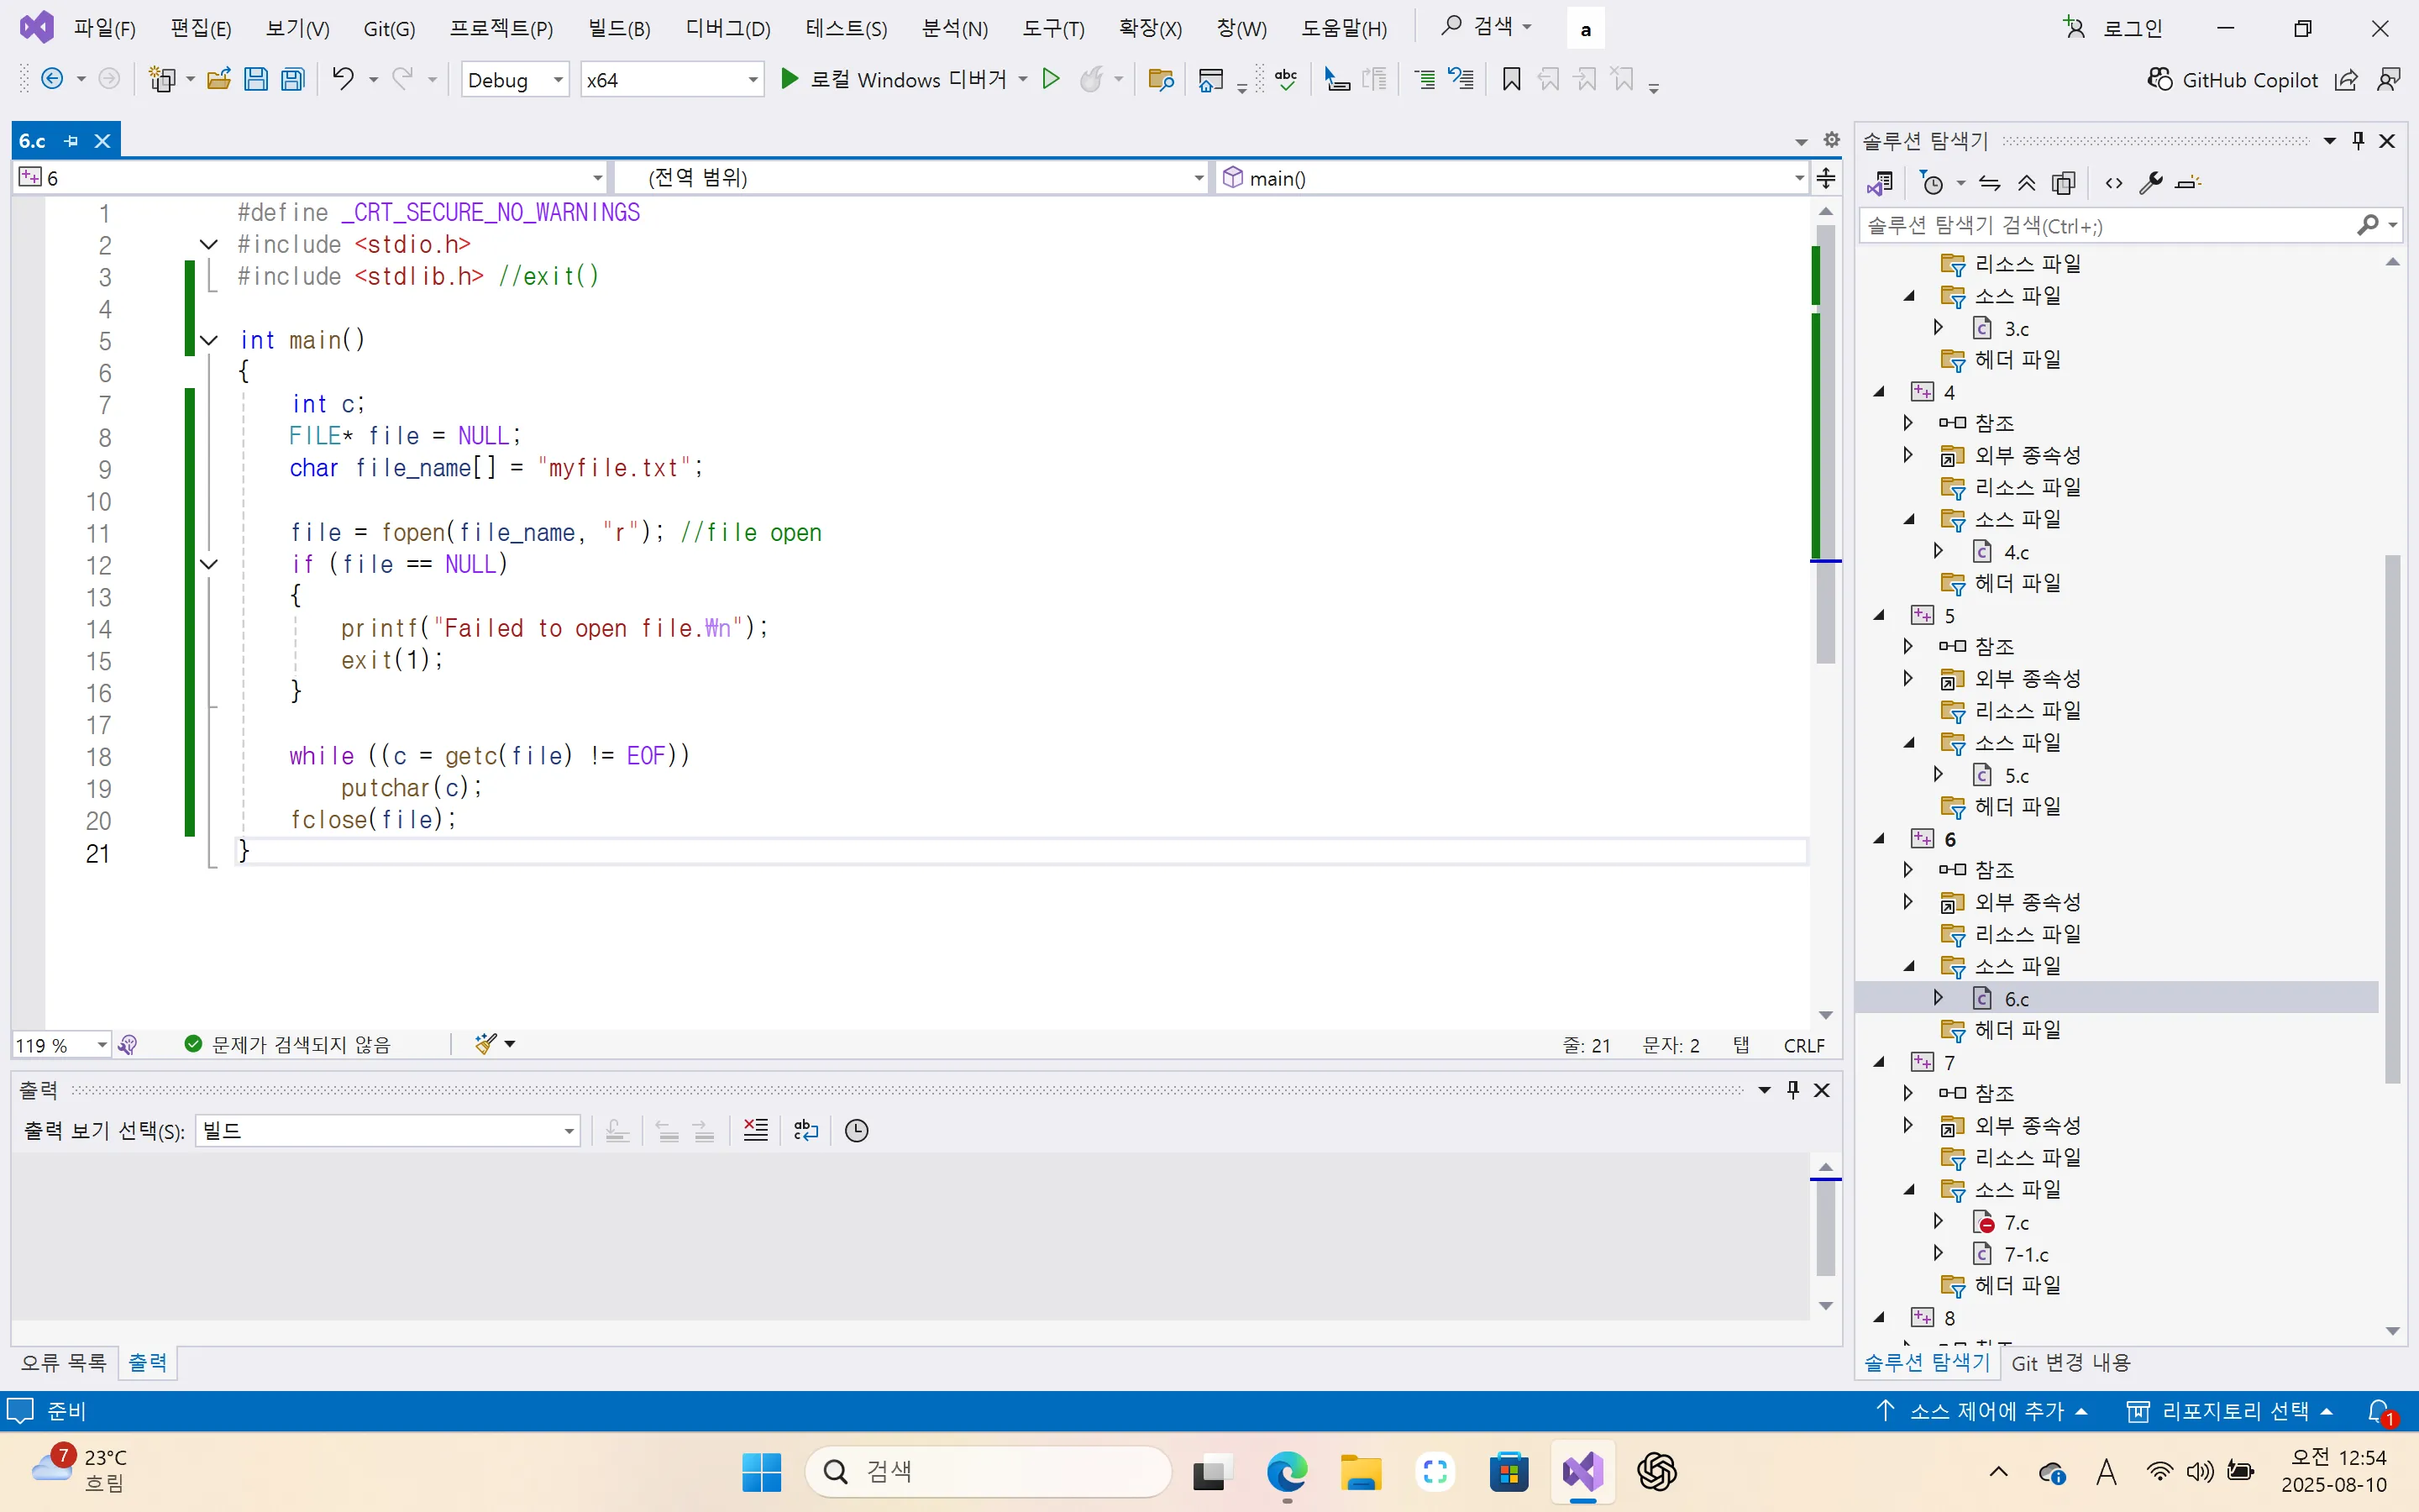This screenshot has width=2419, height=1512.
Task: Open ChatGPT app from taskbar
Action: click(1656, 1471)
